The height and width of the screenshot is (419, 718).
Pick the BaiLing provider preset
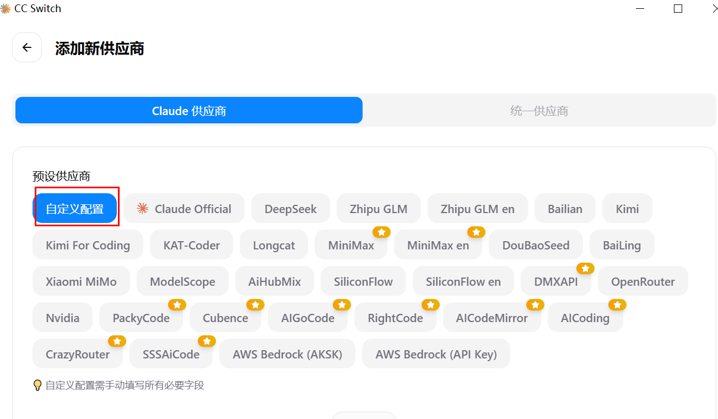point(622,245)
